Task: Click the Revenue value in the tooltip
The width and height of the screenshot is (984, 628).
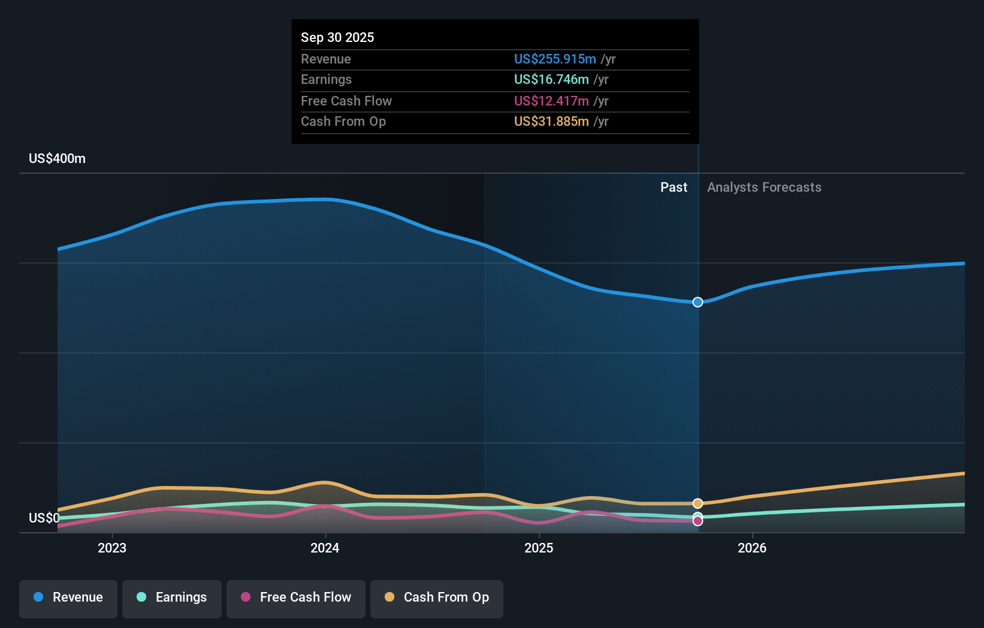Action: 554,59
